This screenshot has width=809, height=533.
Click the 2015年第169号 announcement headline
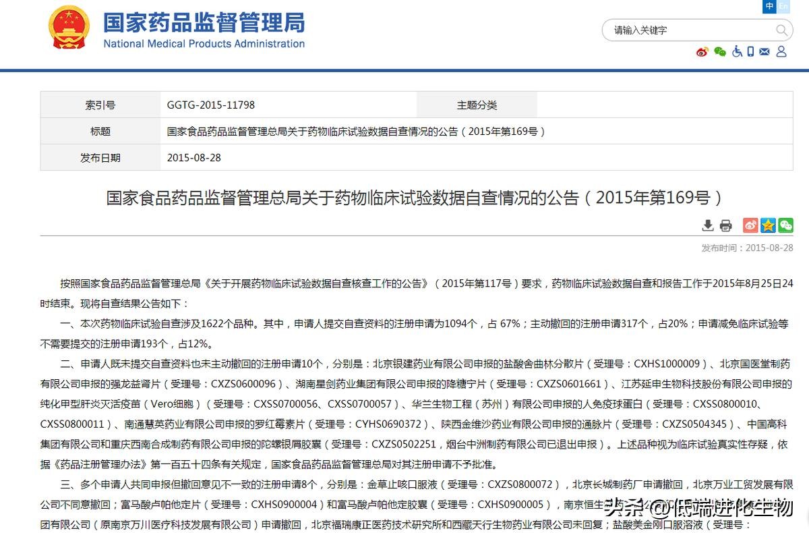pos(415,198)
